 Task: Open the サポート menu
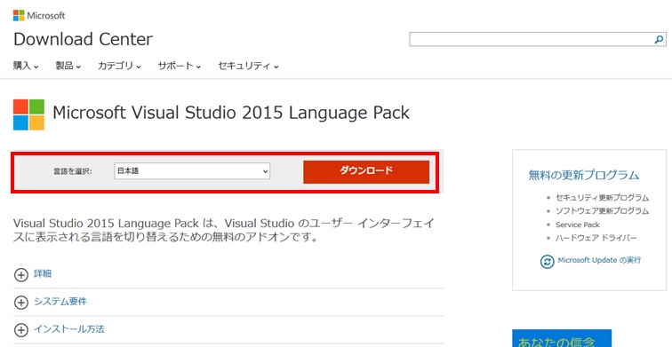(180, 66)
